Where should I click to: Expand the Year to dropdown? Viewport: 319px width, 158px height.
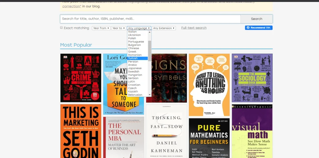[119, 28]
